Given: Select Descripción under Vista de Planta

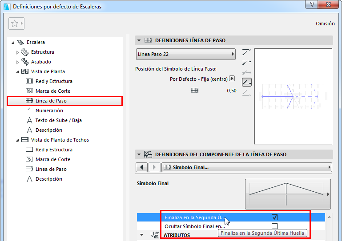Looking at the screenshot, I should tap(49, 130).
